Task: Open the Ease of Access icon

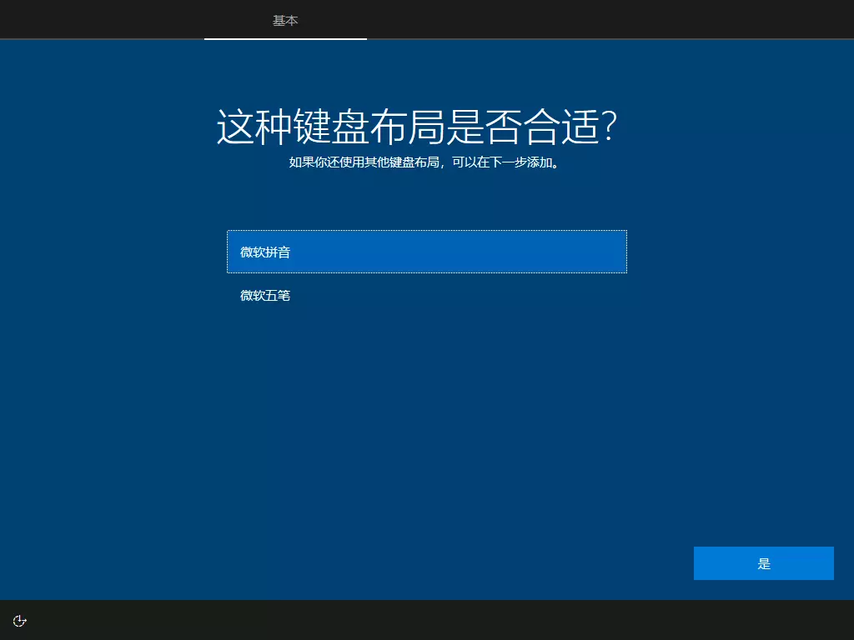Action: click(20, 621)
